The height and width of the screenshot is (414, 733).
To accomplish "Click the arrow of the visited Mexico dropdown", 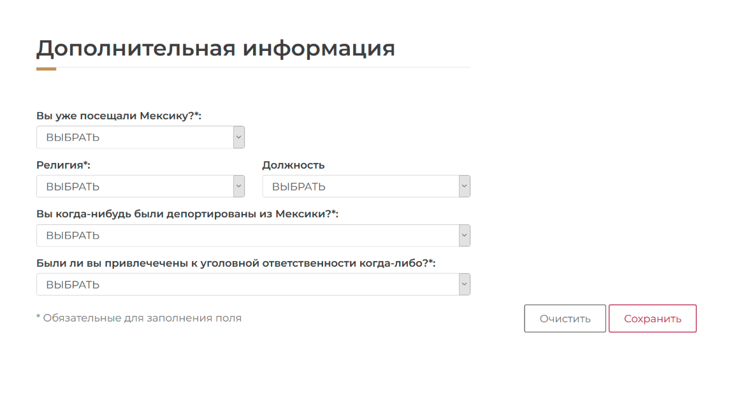I will pyautogui.click(x=239, y=137).
